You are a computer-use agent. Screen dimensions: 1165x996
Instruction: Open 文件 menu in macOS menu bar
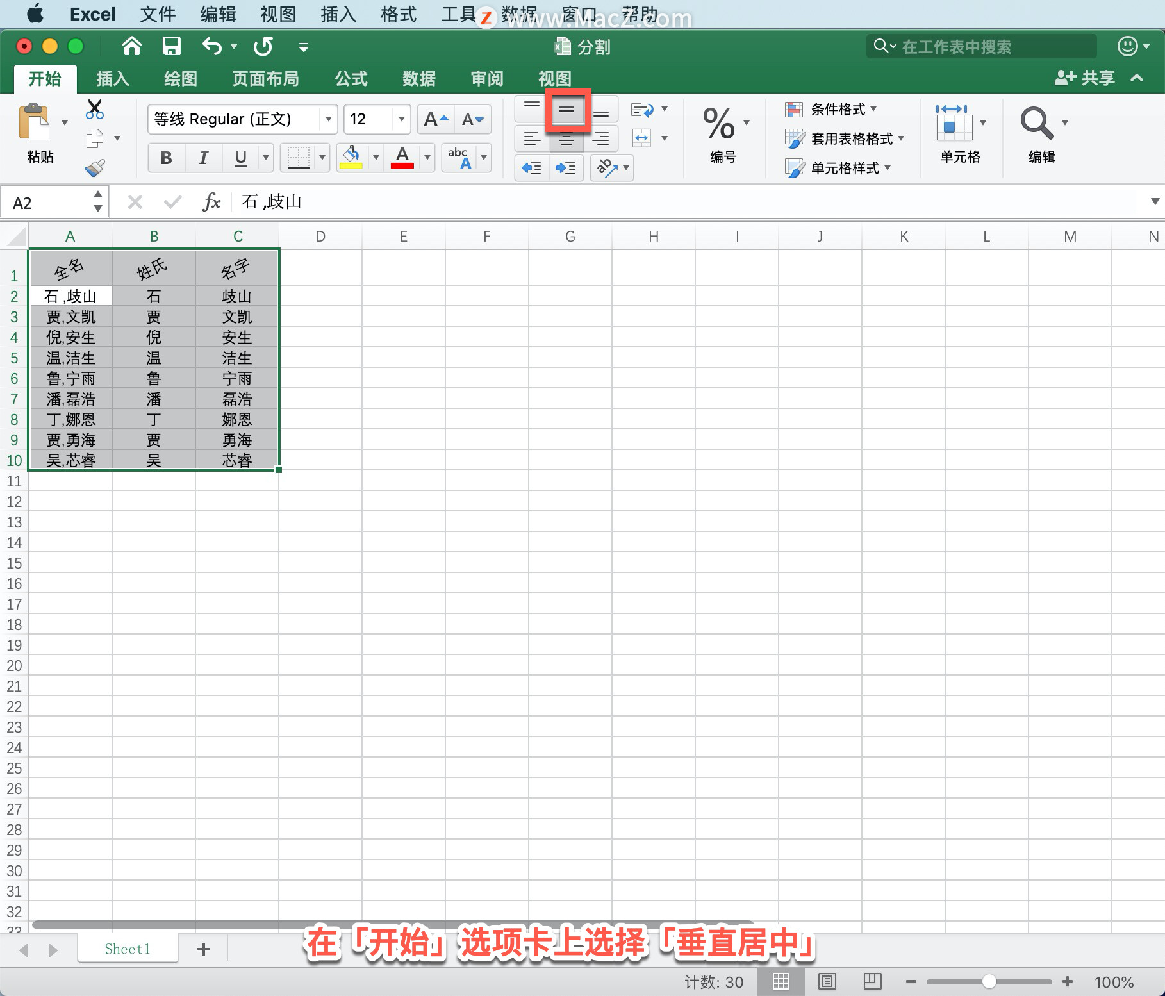[x=158, y=14]
